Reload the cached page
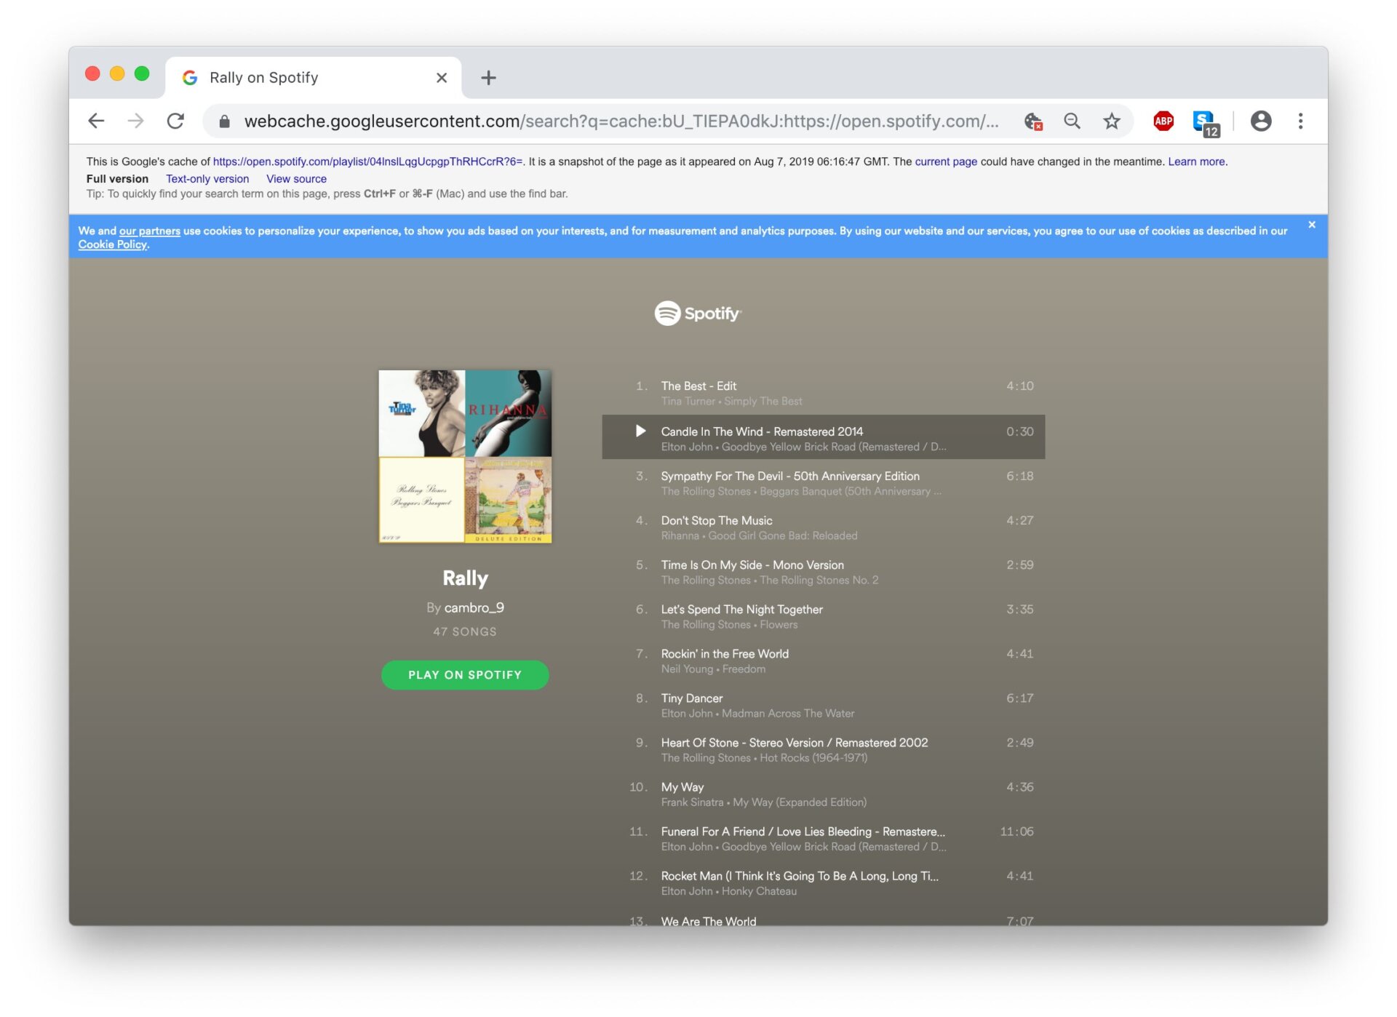 pyautogui.click(x=175, y=121)
